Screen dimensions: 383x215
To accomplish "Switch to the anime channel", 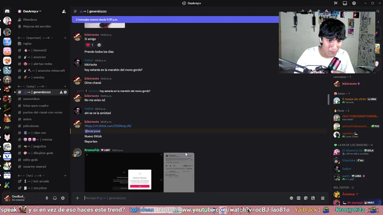I will 42,119.
